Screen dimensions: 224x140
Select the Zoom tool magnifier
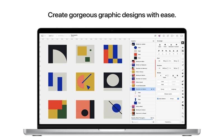[x=183, y=113]
